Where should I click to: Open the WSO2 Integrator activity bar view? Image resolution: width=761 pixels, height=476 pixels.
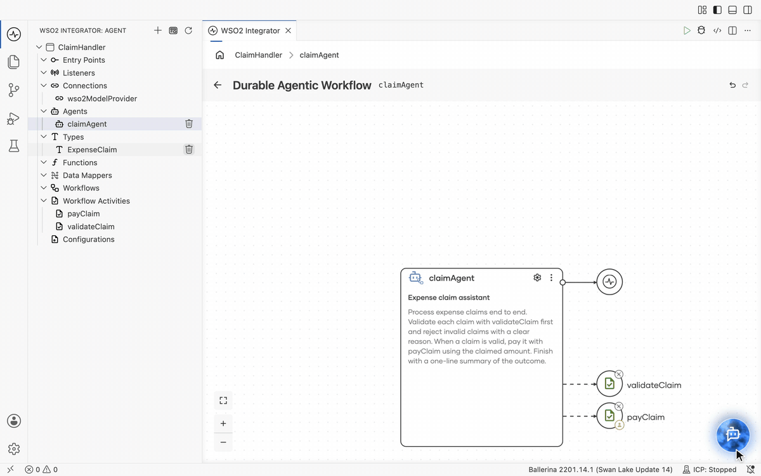[14, 34]
